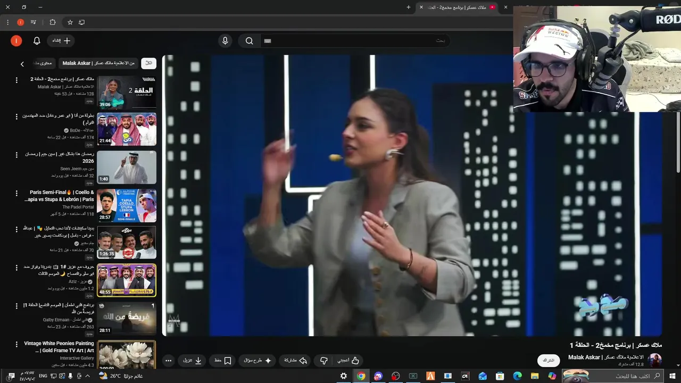The height and width of the screenshot is (383, 681).
Task: Click 'Interactive Gallery' channel name
Action: (x=77, y=358)
